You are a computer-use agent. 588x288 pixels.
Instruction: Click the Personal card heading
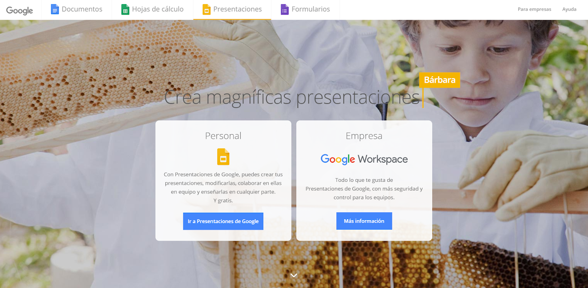(x=223, y=136)
